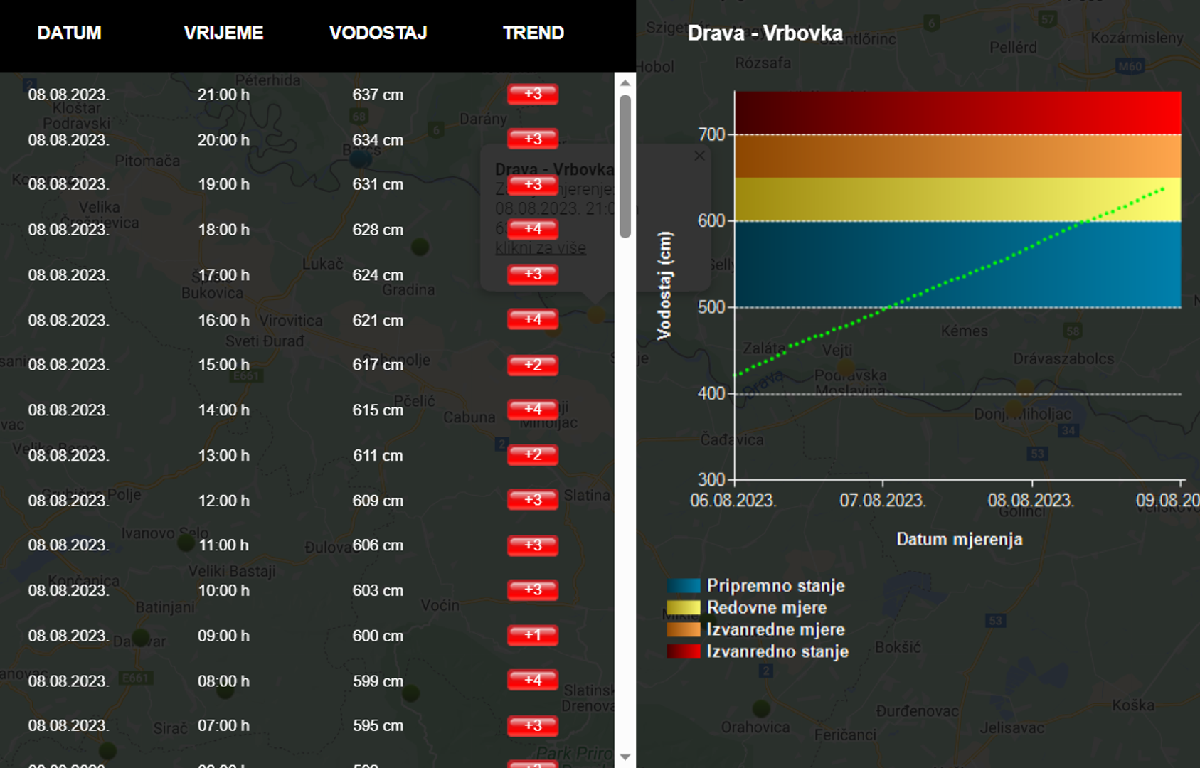Click the scrollbar up arrow
The height and width of the screenshot is (768, 1200).
click(625, 82)
